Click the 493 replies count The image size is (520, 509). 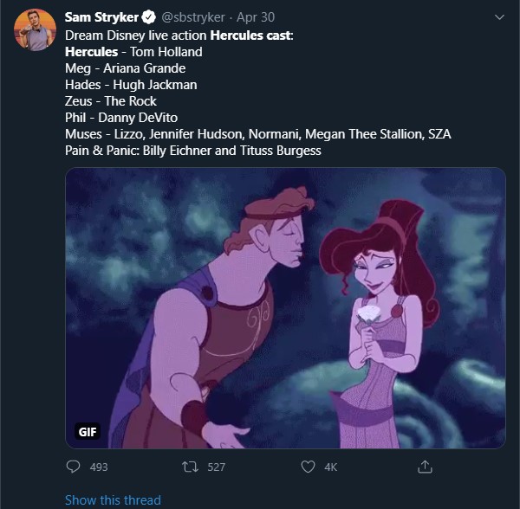pyautogui.click(x=99, y=467)
